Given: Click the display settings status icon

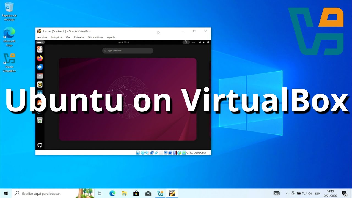Looking at the screenshot, I should [x=166, y=153].
